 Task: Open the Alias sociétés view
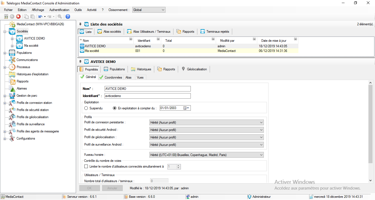coord(109,32)
